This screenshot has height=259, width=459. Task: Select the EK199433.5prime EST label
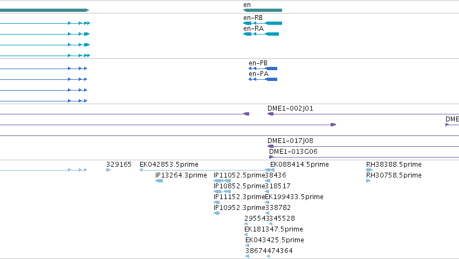[x=294, y=197]
